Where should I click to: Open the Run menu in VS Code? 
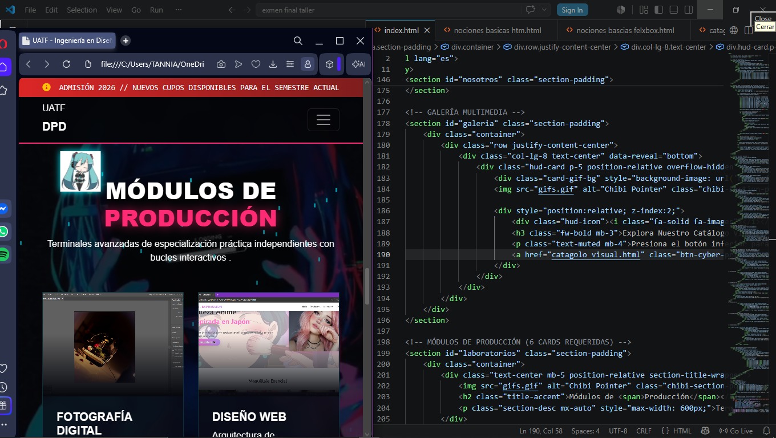(x=156, y=10)
